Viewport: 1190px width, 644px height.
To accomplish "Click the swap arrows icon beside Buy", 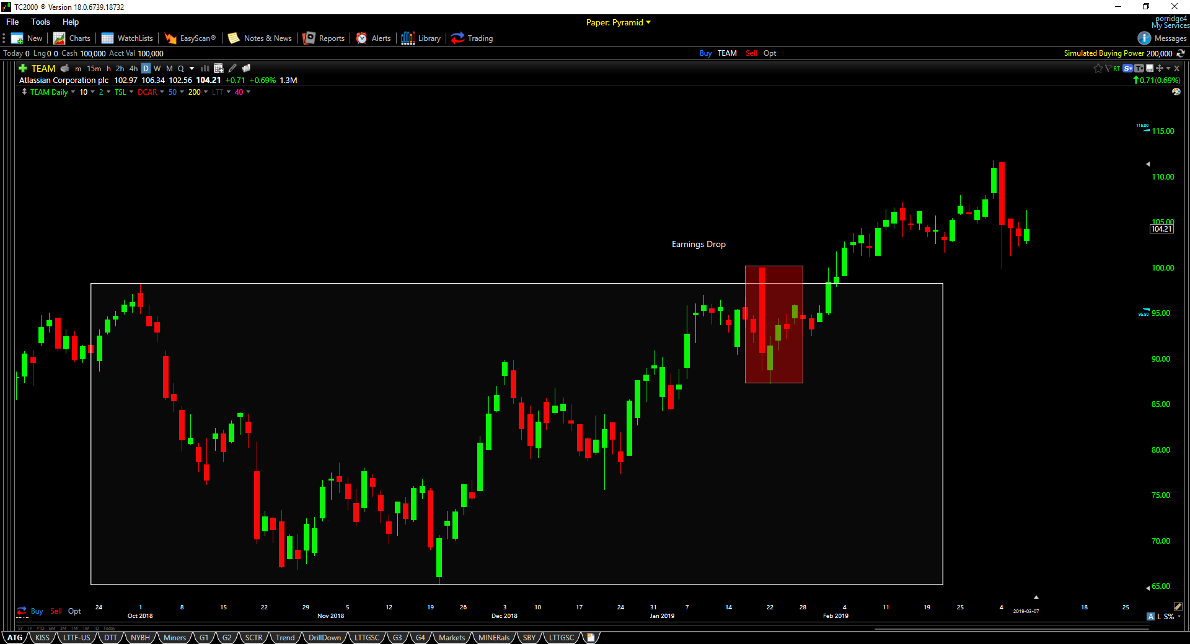I will pyautogui.click(x=22, y=611).
